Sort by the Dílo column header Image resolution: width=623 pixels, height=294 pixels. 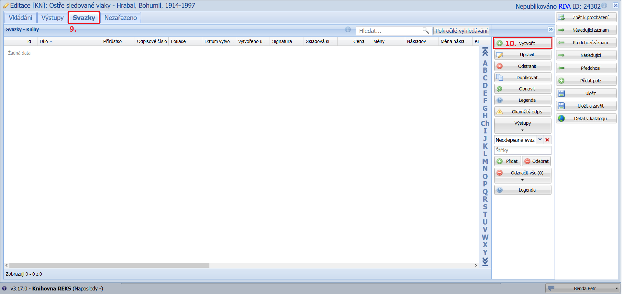[x=69, y=41]
